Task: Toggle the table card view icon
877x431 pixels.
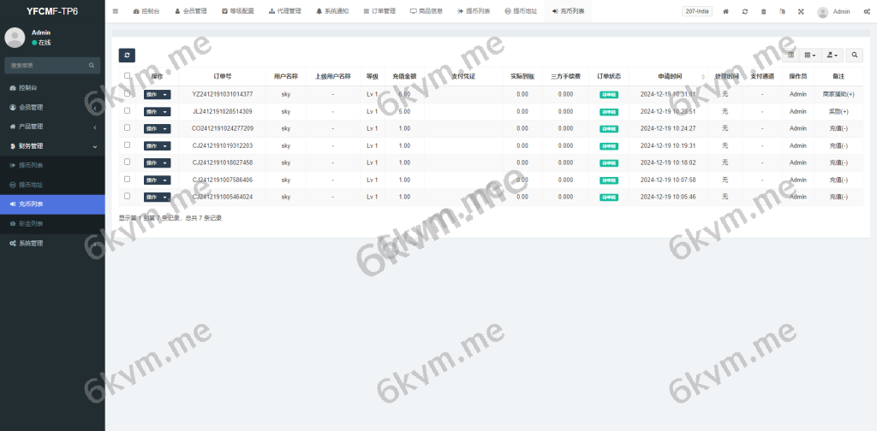Action: (791, 55)
